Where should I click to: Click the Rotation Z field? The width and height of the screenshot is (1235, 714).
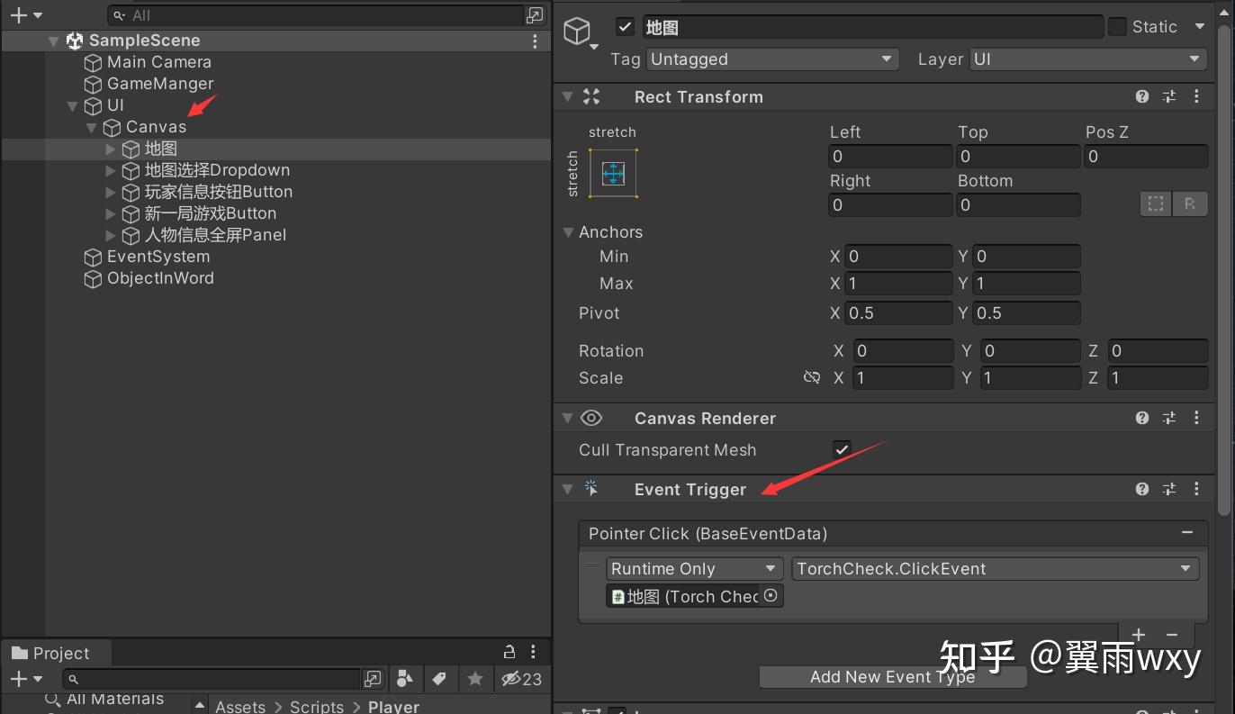pos(1157,350)
